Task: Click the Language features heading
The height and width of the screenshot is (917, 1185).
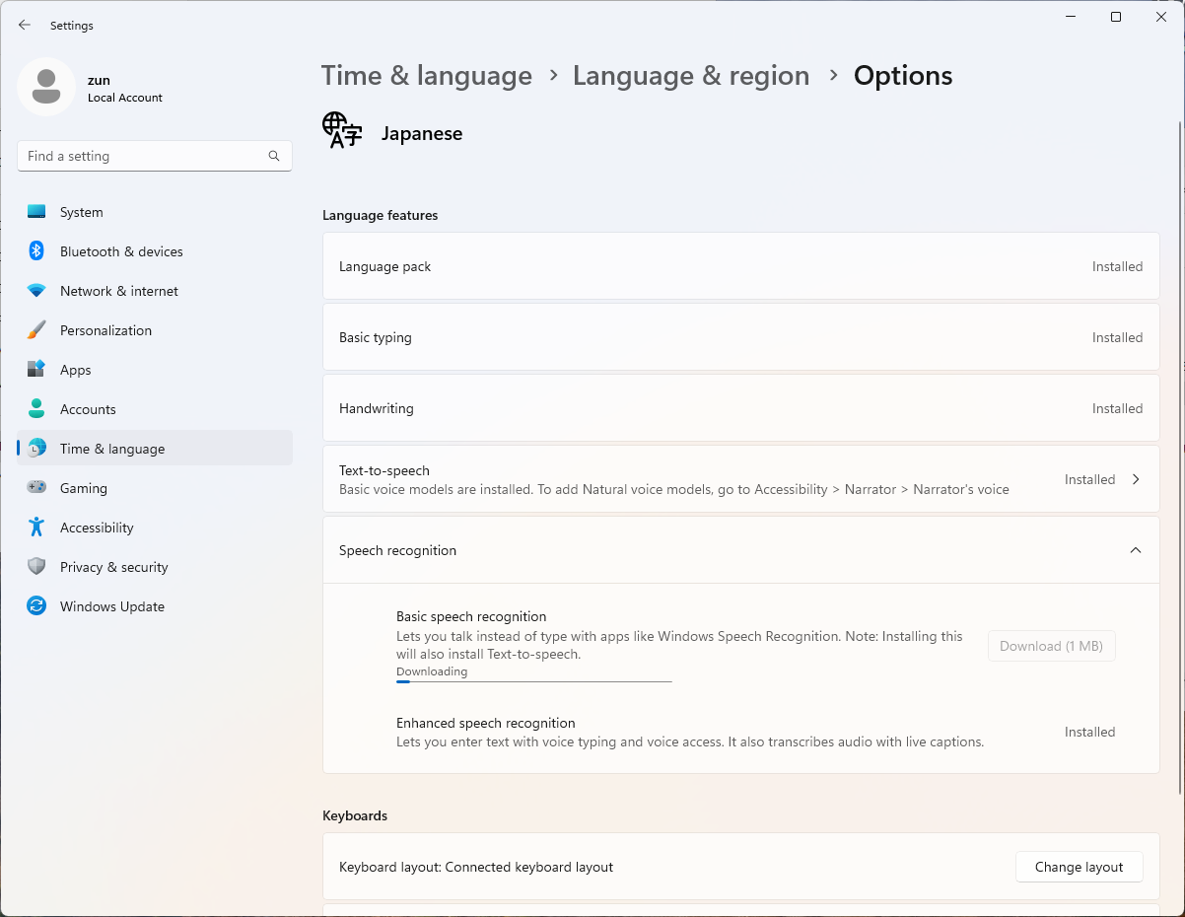Action: click(x=381, y=215)
